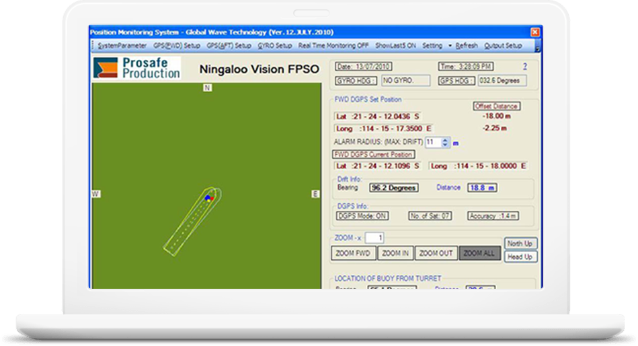This screenshot has height=346, width=638.
Task: Click the current Long 114-15-18.0000 E value
Action: pos(478,166)
